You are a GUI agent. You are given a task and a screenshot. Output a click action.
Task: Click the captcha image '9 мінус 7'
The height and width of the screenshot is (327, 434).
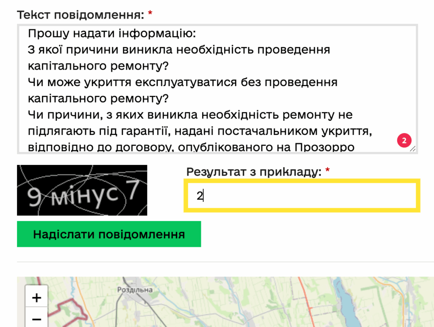click(x=82, y=190)
